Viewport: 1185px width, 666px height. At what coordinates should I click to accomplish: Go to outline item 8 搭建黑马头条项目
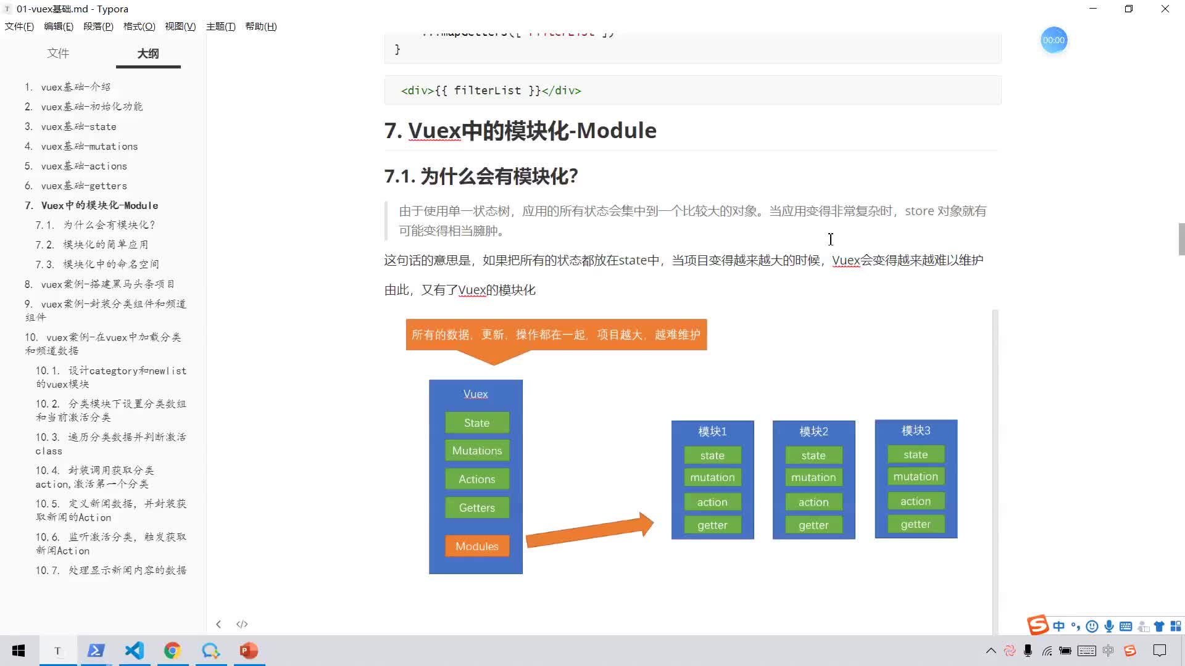[x=99, y=284]
